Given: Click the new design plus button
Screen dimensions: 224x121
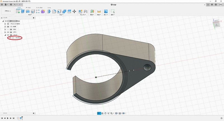Looking at the screenshot, I should pos(208,5).
